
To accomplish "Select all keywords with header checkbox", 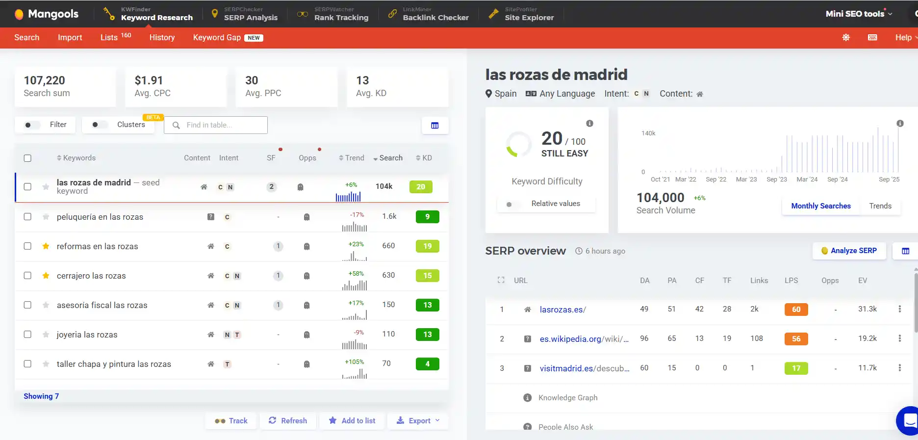I will [x=27, y=158].
